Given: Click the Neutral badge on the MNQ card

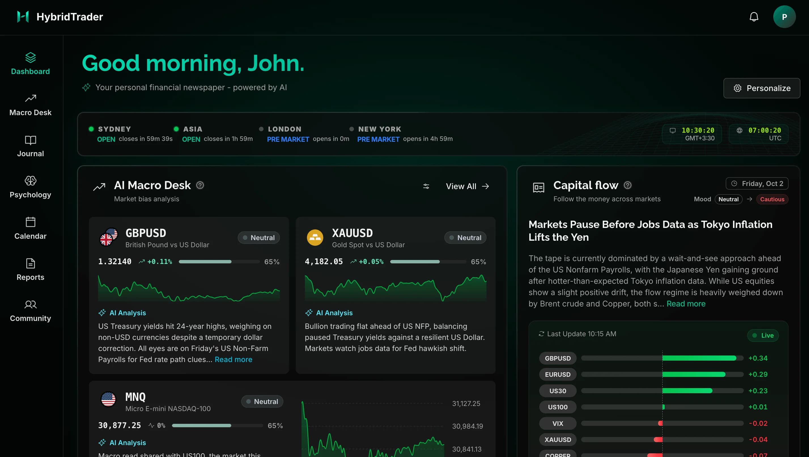Looking at the screenshot, I should click(262, 401).
